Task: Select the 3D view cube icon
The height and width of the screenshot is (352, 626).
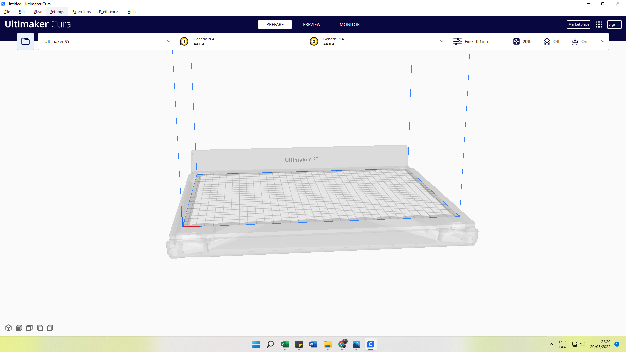Action: [8, 328]
